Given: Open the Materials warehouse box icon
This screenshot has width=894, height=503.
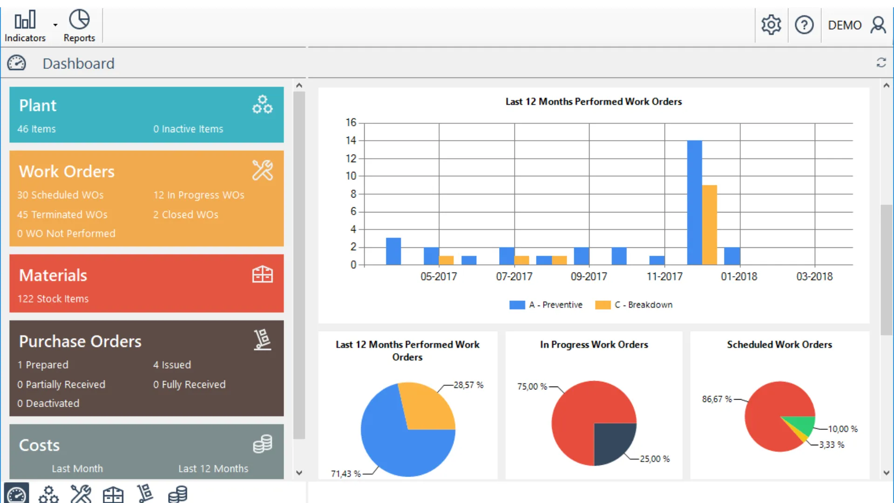Looking at the screenshot, I should click(263, 274).
